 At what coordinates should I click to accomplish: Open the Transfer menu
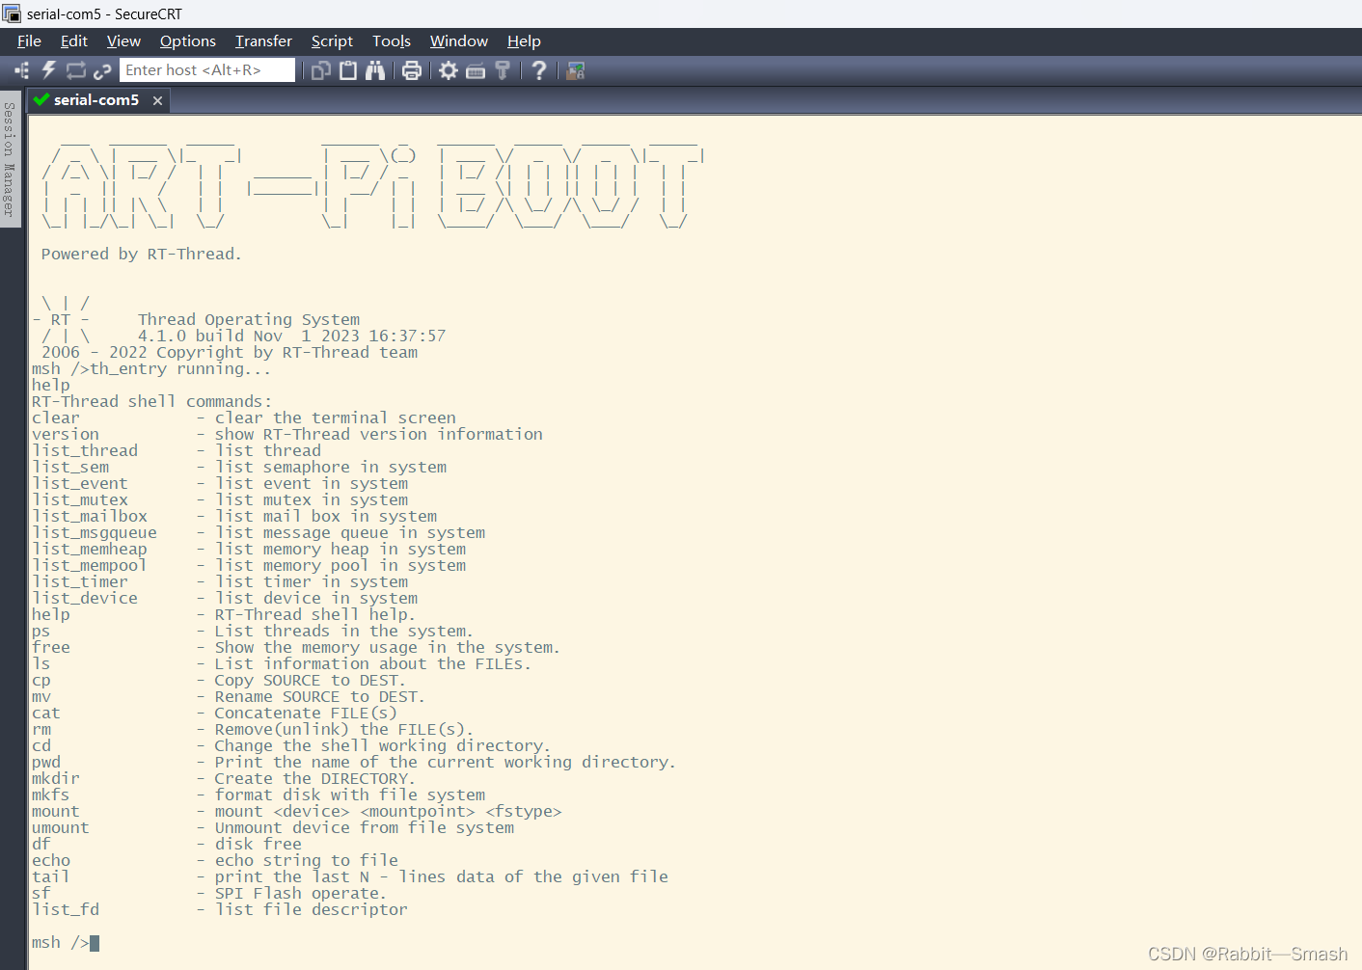coord(263,40)
